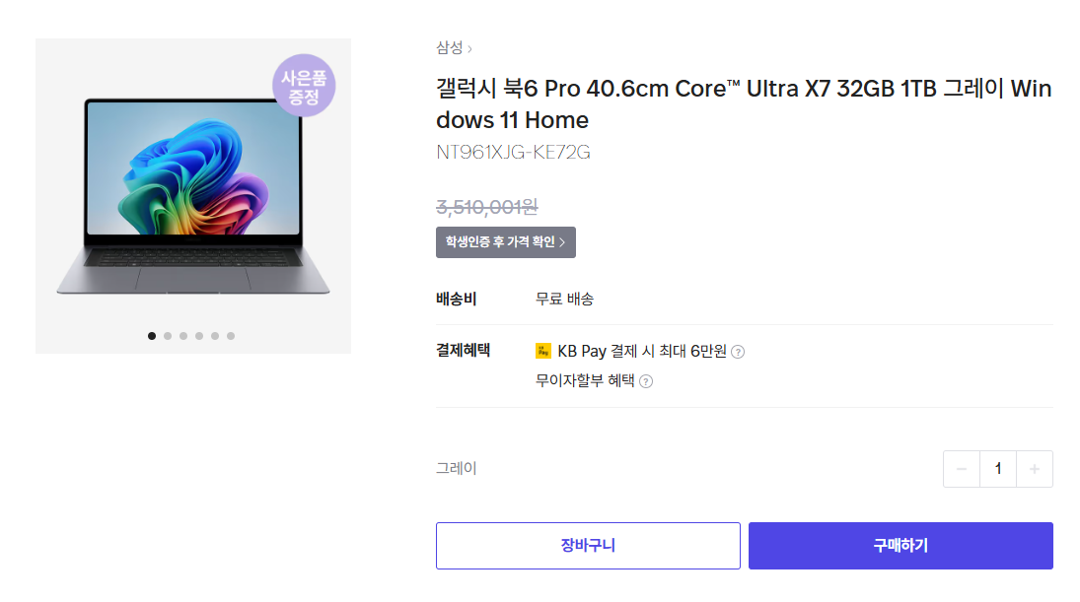Go to the fifth product image dot
Viewport: 1080px width, 602px height.
point(215,336)
